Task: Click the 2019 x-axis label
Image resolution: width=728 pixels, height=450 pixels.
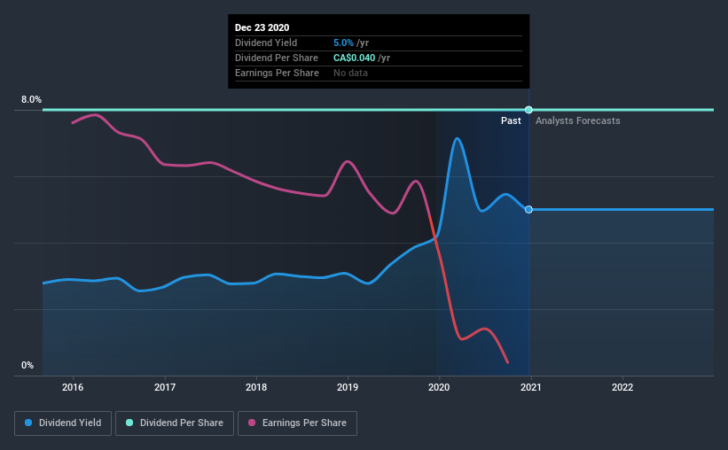Action: coord(348,387)
